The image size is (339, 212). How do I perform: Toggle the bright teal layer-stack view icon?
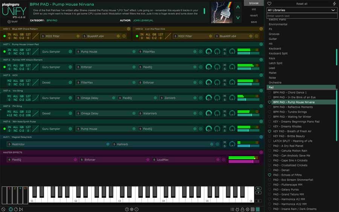[258, 209]
